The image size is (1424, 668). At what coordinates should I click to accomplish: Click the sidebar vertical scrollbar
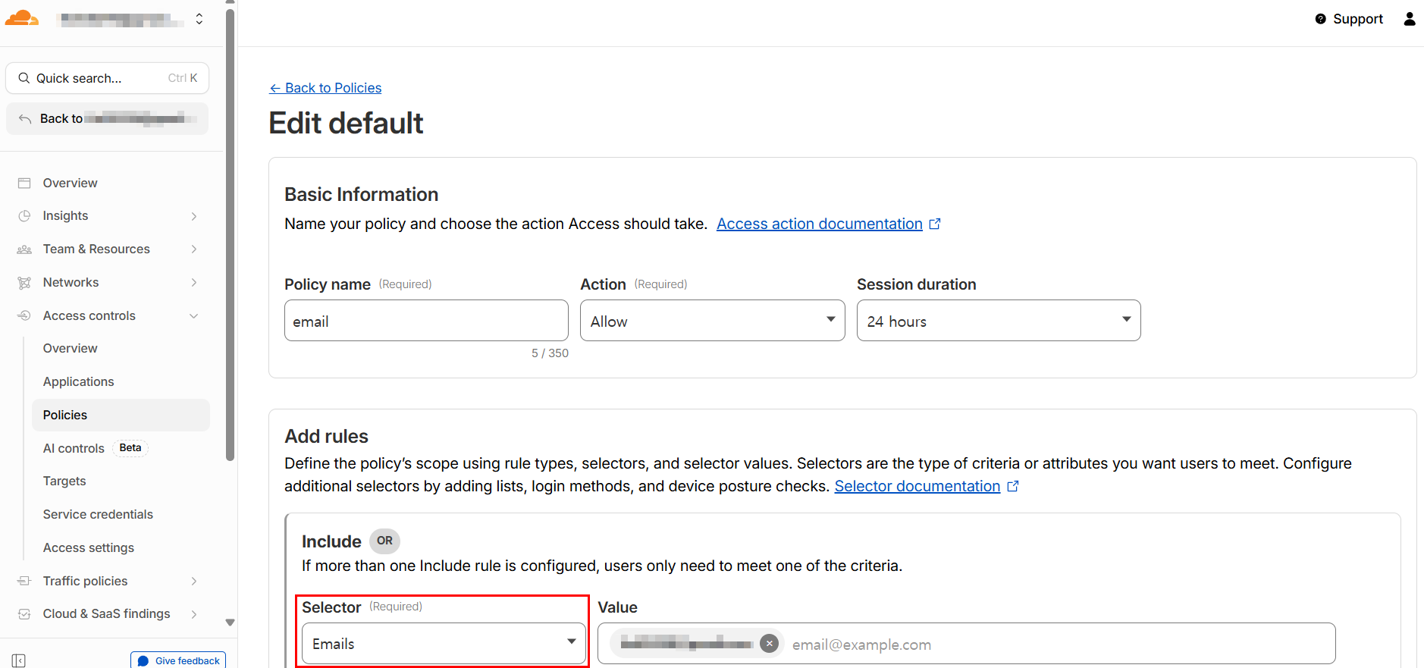[x=231, y=235]
